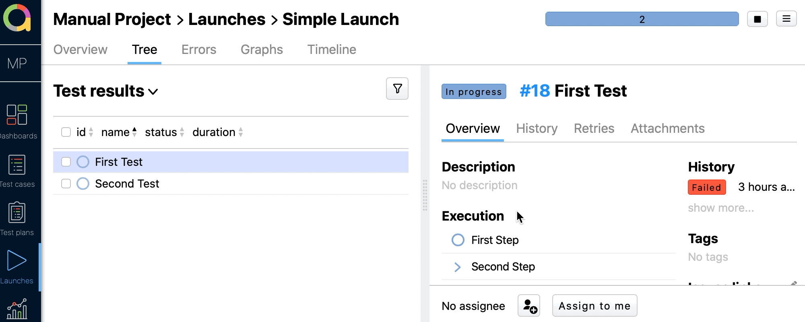Open the History tab of First Test
The width and height of the screenshot is (805, 322).
point(537,128)
